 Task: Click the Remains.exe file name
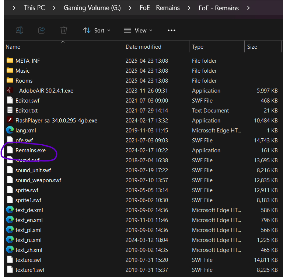point(31,150)
